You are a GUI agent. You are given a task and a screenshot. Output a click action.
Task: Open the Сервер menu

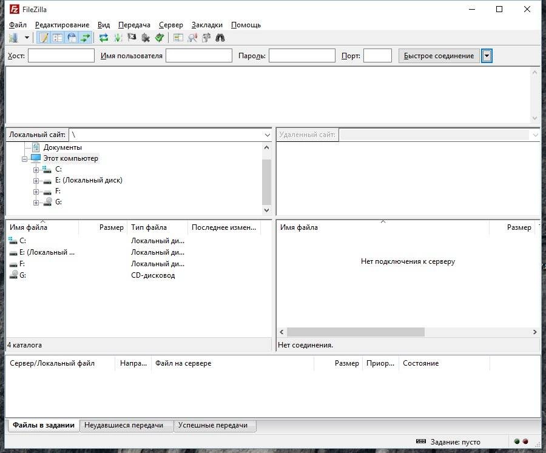[x=171, y=25]
